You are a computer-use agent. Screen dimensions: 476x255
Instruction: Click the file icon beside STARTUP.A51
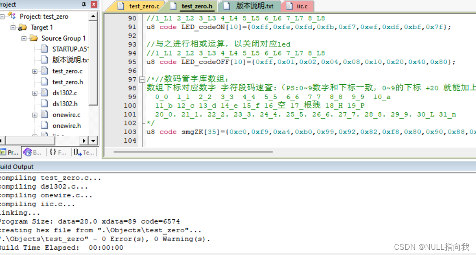43,49
